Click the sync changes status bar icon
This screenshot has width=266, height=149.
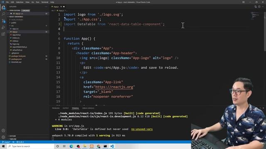click(x=13, y=142)
